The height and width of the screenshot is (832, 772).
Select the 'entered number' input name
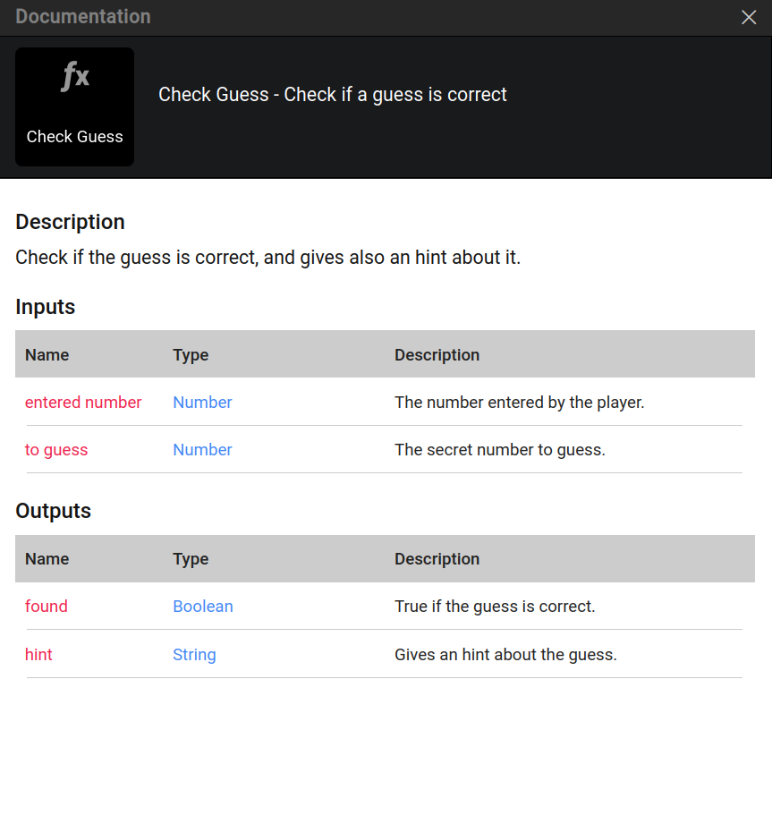pos(83,403)
